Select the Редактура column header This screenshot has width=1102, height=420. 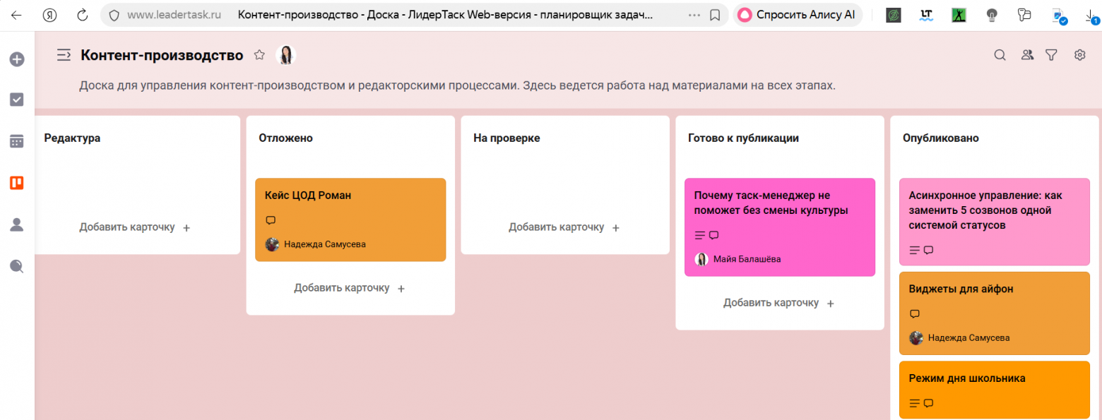click(72, 138)
